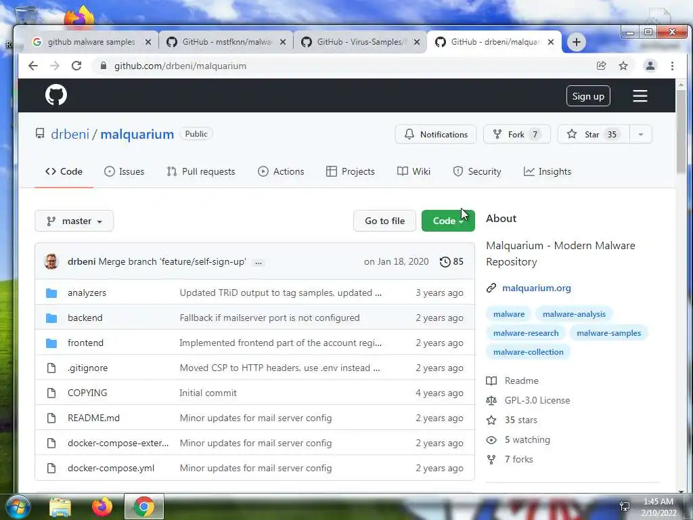
Task: Open Chrome three-dot menu
Action: pos(672,66)
